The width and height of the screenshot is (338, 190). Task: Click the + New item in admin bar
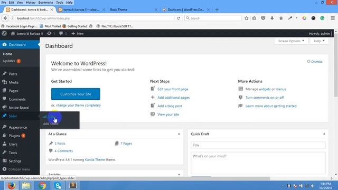[78, 34]
